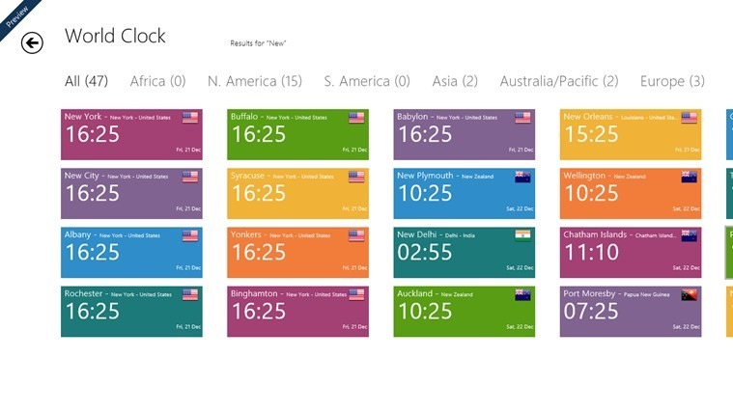The width and height of the screenshot is (733, 412).
Task: Click the World Clock title
Action: 115,37
